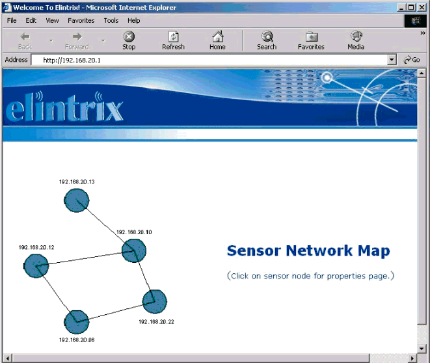The width and height of the screenshot is (430, 363).
Task: Open sensor node 192.168.20.10
Action: pos(134,250)
